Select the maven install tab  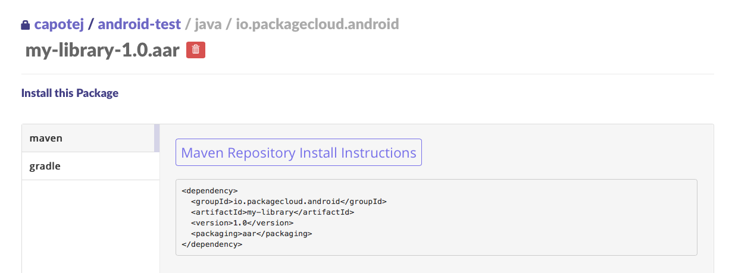(90, 138)
